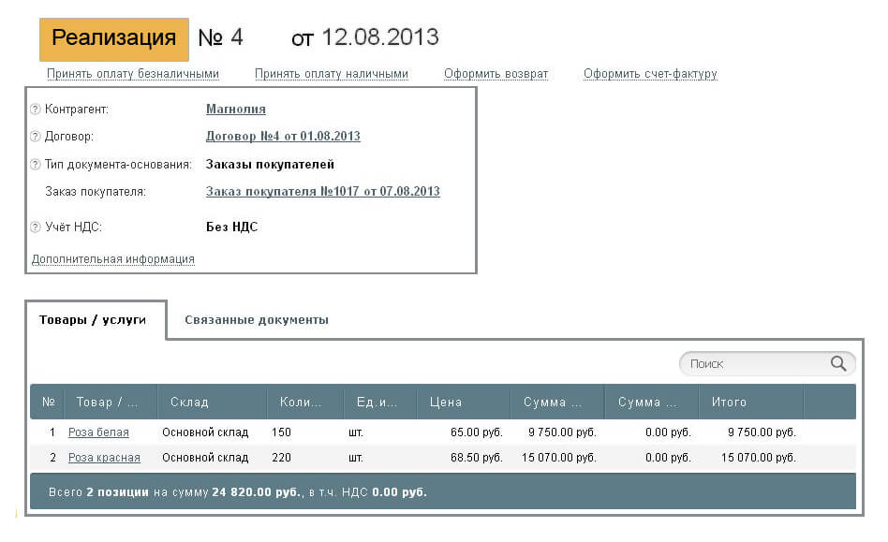This screenshot has height=542, width=888.
Task: Open Договор №4 от 01.08.2013 link
Action: (x=283, y=137)
